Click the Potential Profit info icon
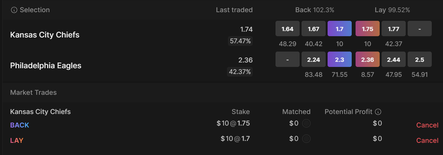The height and width of the screenshot is (155, 443). [x=378, y=112]
